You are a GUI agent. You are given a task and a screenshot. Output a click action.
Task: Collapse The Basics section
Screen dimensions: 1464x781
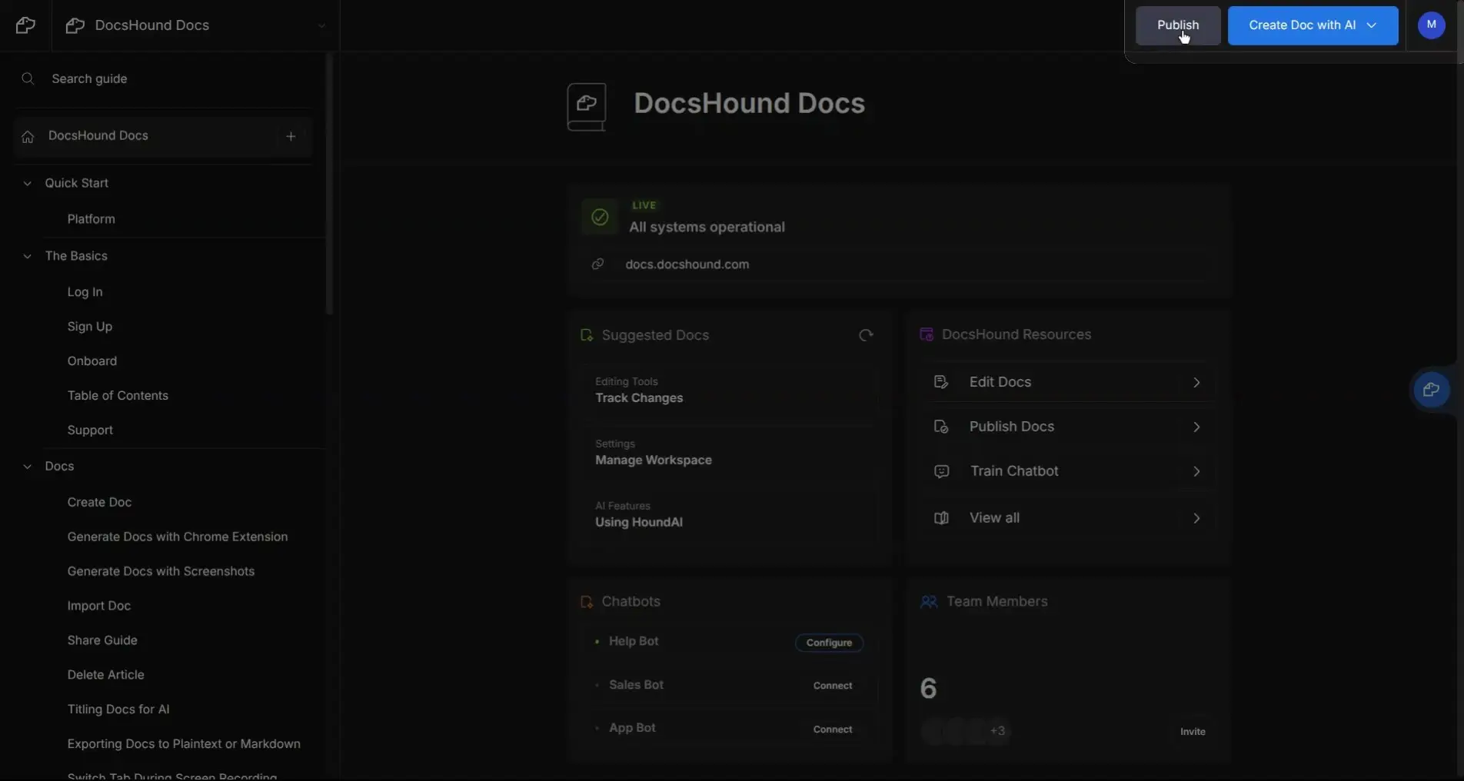click(x=28, y=256)
